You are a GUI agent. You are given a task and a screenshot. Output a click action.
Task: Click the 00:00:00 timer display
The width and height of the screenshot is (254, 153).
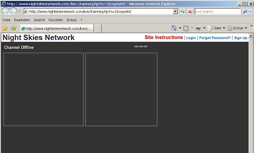141,46
